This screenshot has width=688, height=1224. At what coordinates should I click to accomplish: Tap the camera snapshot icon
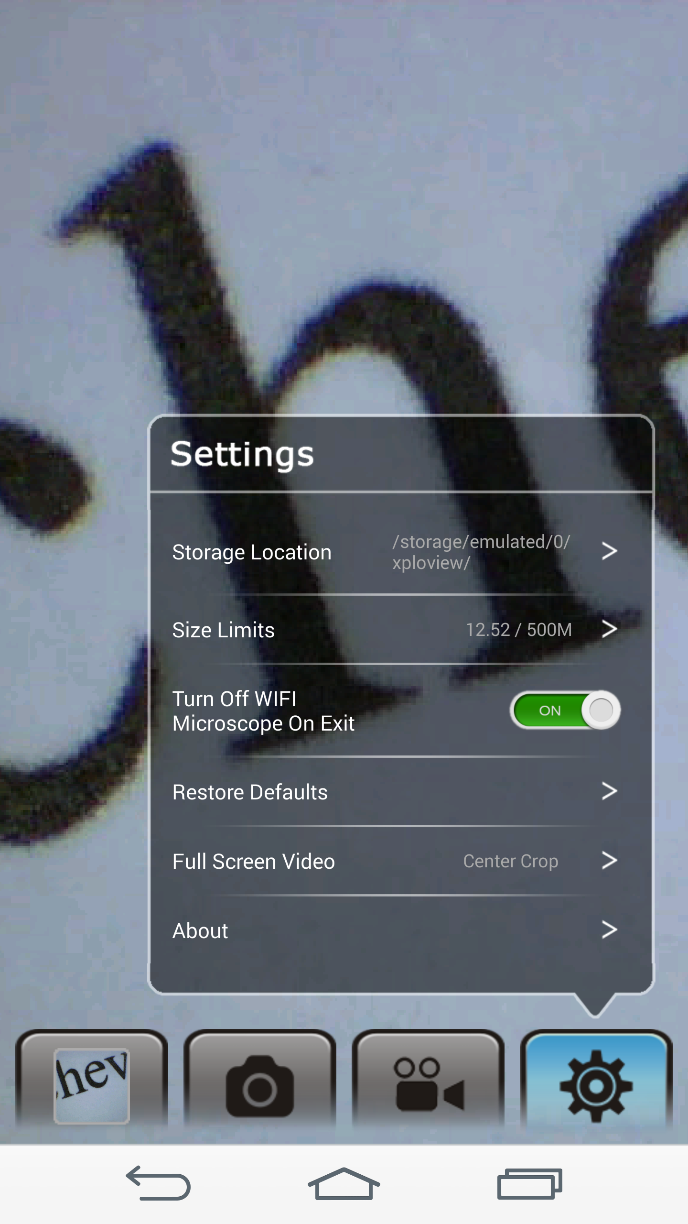[259, 1086]
